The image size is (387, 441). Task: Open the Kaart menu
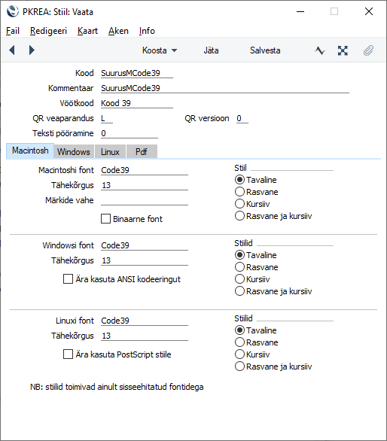click(87, 31)
